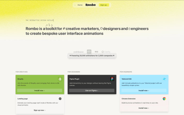
Task: Click the Clarity logo
Action: point(106,52)
